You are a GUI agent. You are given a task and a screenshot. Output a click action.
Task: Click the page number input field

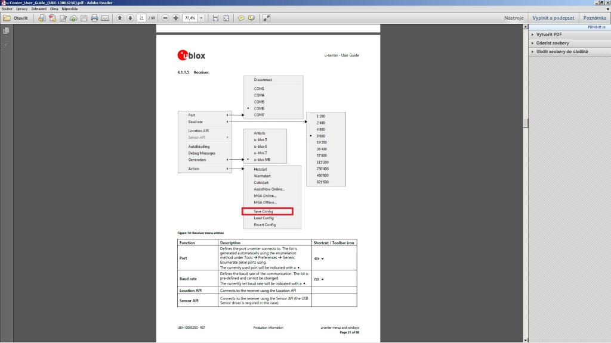141,18
